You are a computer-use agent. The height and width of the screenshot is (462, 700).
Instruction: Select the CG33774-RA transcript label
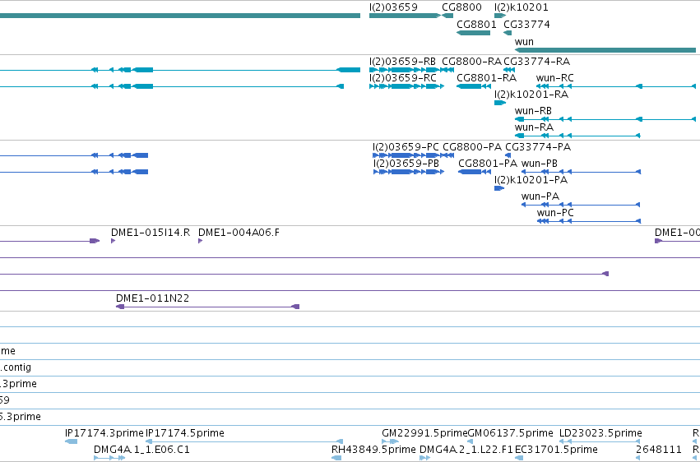coord(536,61)
